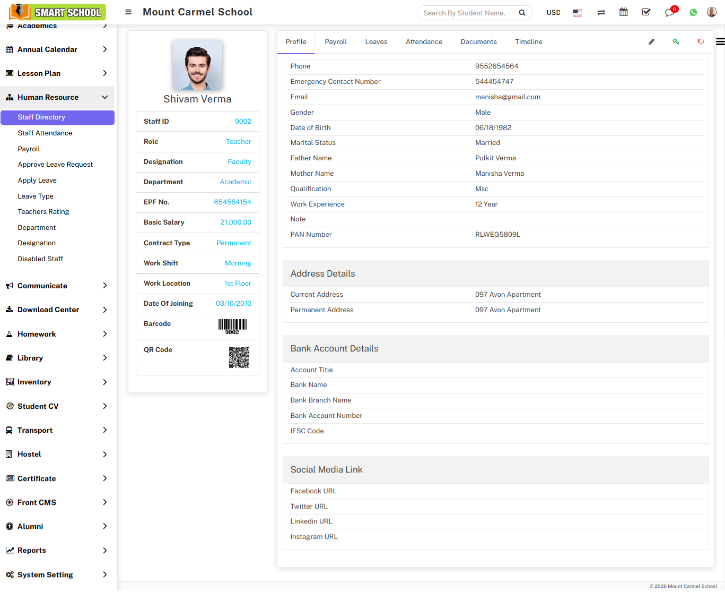Click the pencil edit staff icon
This screenshot has width=725, height=592.
click(x=651, y=42)
